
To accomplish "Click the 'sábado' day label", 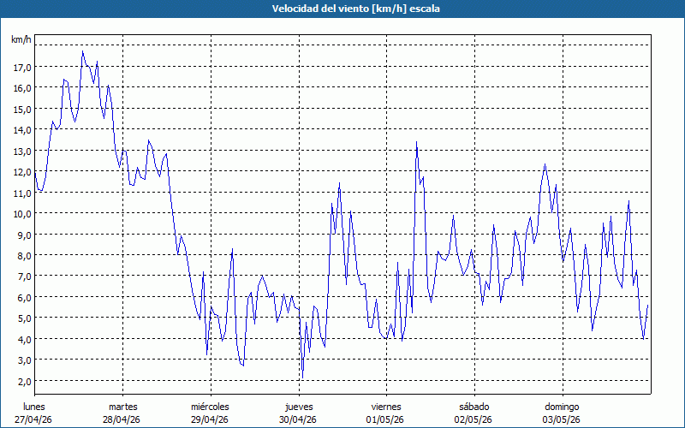I will pos(474,407).
